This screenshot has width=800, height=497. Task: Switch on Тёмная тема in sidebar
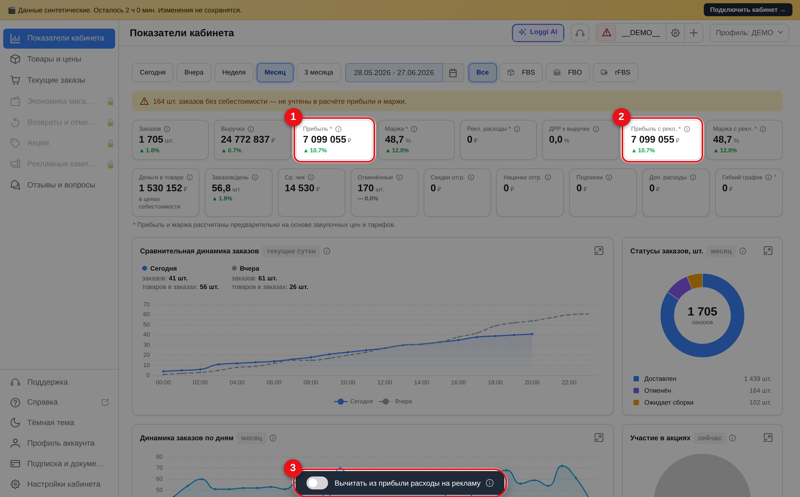tap(50, 422)
